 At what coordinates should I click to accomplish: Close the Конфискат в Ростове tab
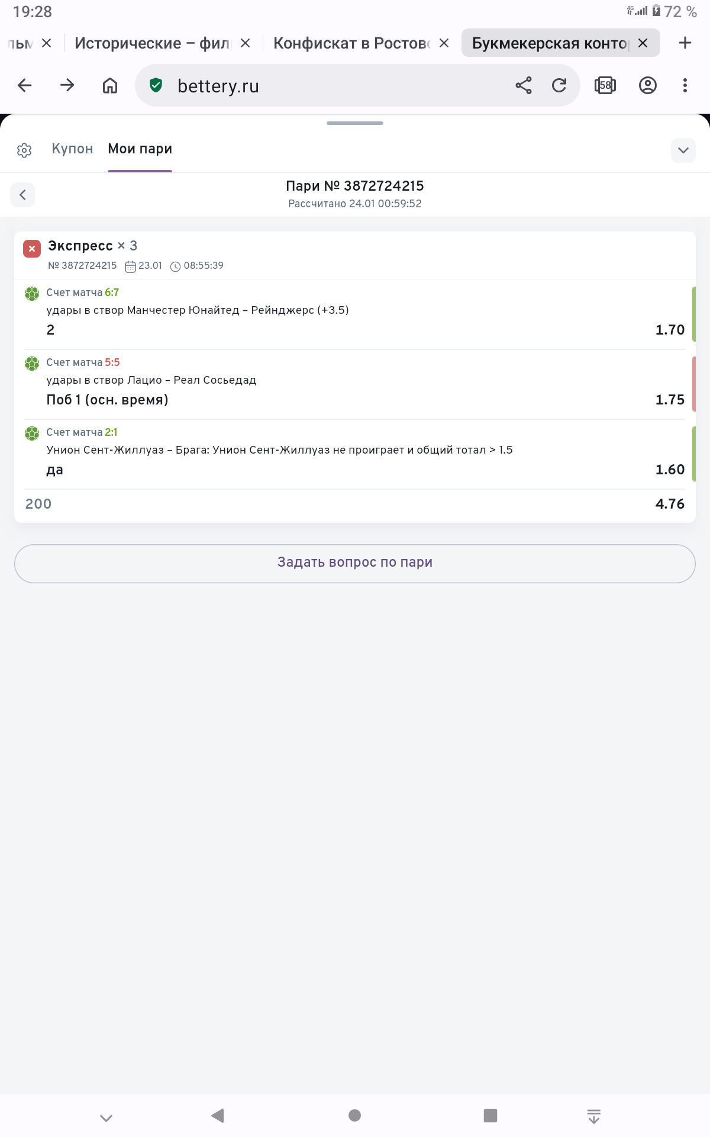point(444,43)
